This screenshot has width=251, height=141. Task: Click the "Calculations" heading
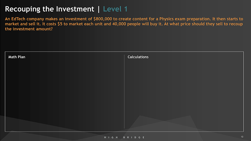tap(138, 57)
